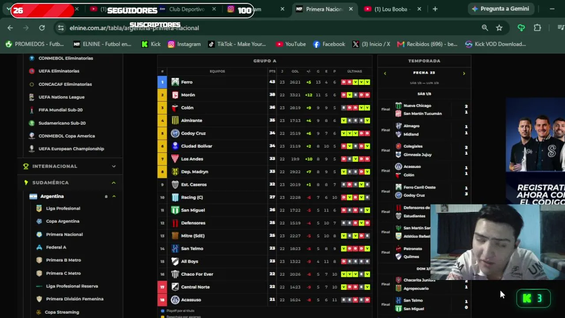Open Primera C Metro league
This screenshot has width=565, height=318.
(64, 273)
